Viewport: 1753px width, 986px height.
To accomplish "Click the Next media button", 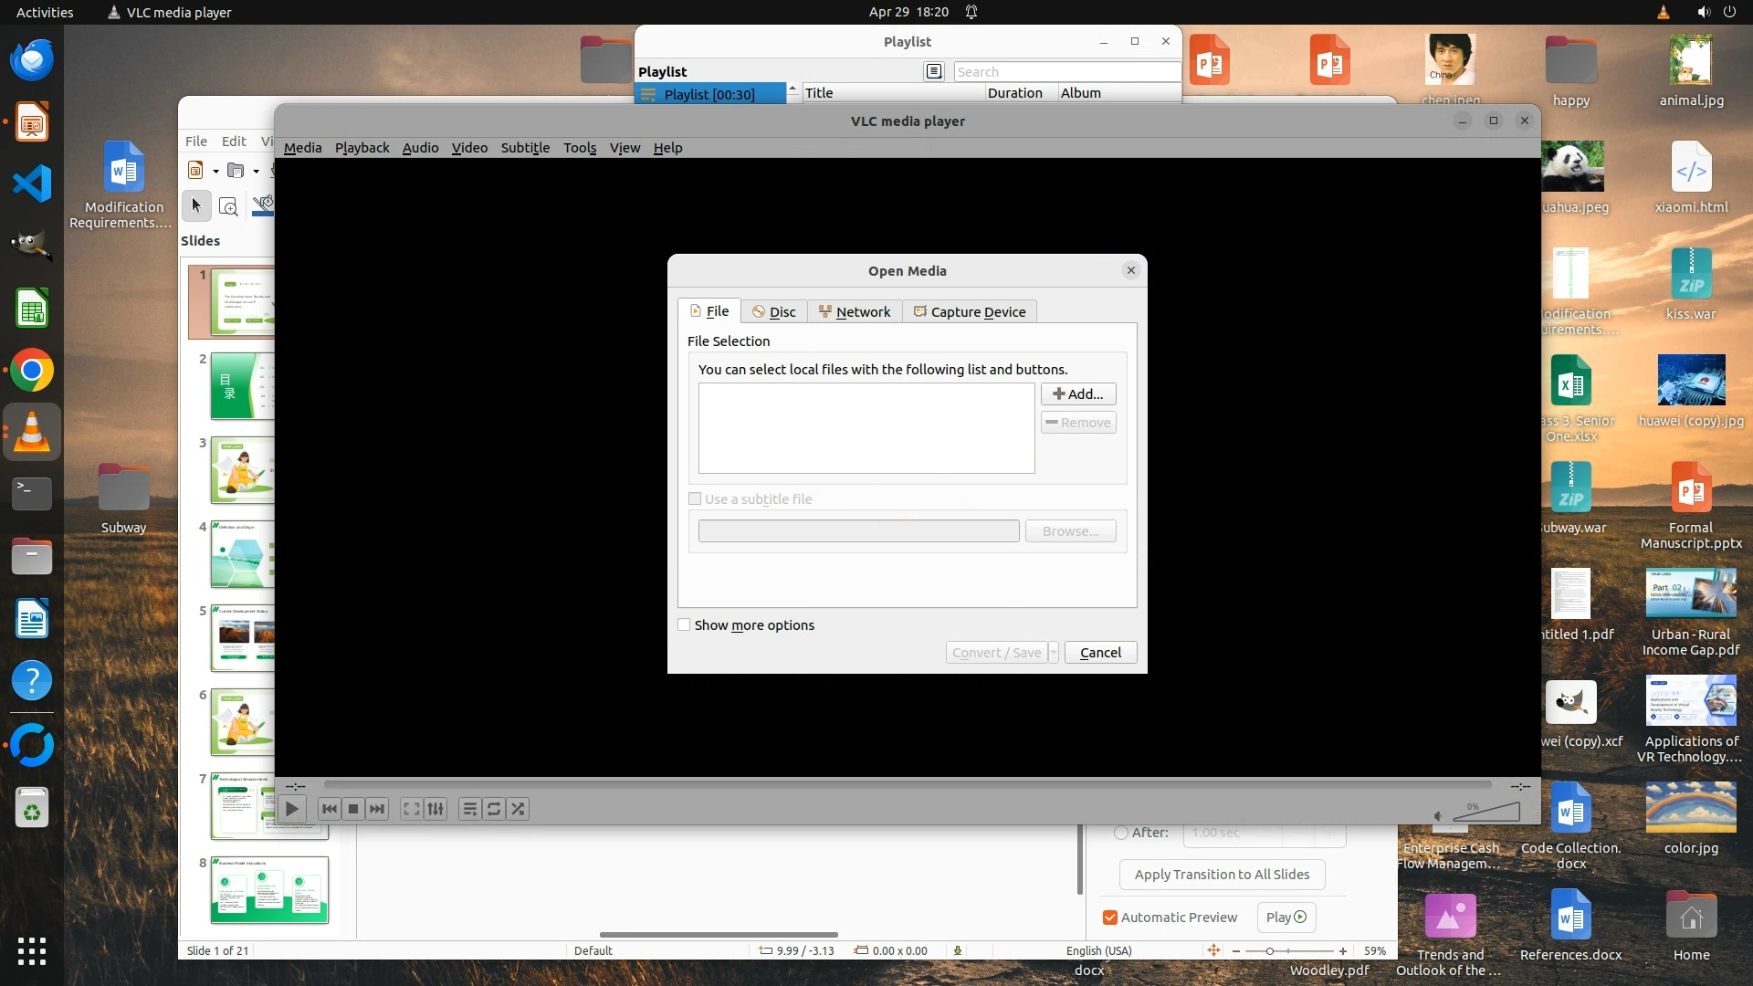I will pos(377,809).
